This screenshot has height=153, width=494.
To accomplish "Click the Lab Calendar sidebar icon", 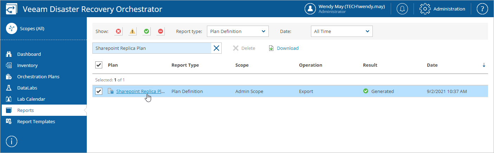I will 9,99.
